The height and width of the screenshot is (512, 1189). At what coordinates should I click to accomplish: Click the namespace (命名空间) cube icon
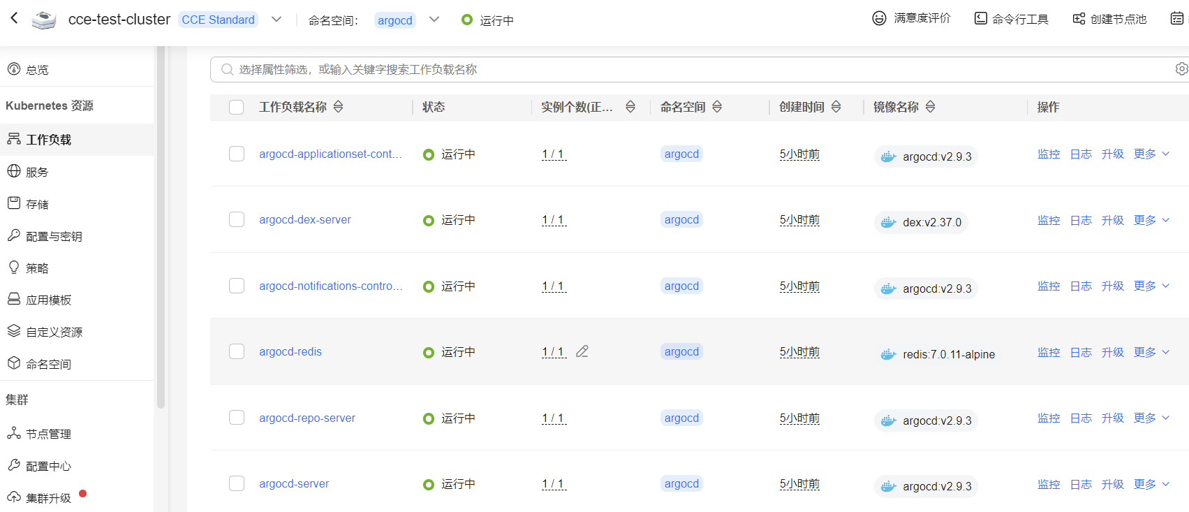point(13,363)
